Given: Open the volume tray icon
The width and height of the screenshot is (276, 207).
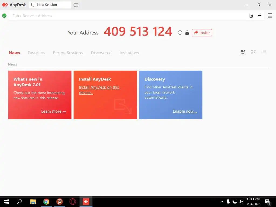Looking at the screenshot, I should coord(241,202).
